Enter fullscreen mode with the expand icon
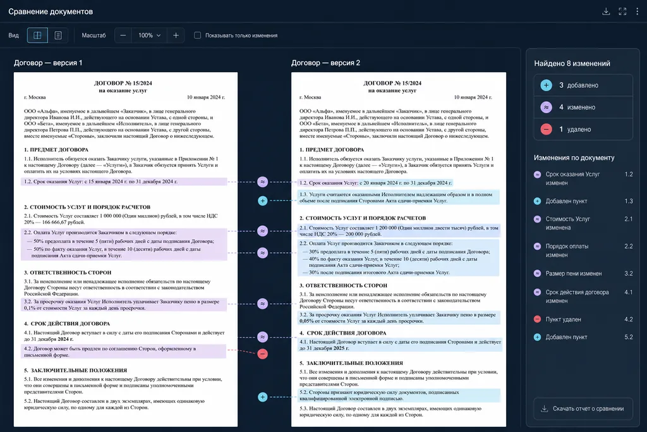The height and width of the screenshot is (432, 647). (x=622, y=11)
